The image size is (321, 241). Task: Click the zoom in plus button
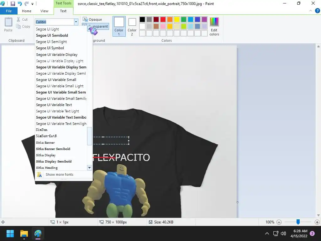[317, 222]
